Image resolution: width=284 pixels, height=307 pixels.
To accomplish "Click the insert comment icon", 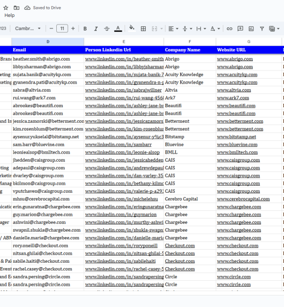I will [x=240, y=29].
